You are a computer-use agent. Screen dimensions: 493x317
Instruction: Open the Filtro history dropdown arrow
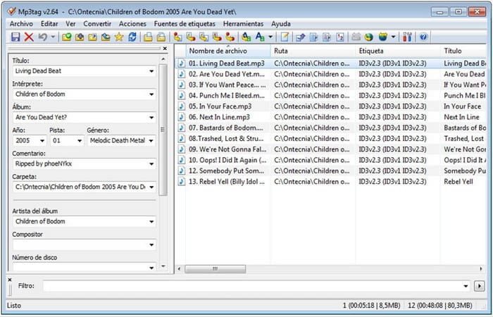(466, 286)
